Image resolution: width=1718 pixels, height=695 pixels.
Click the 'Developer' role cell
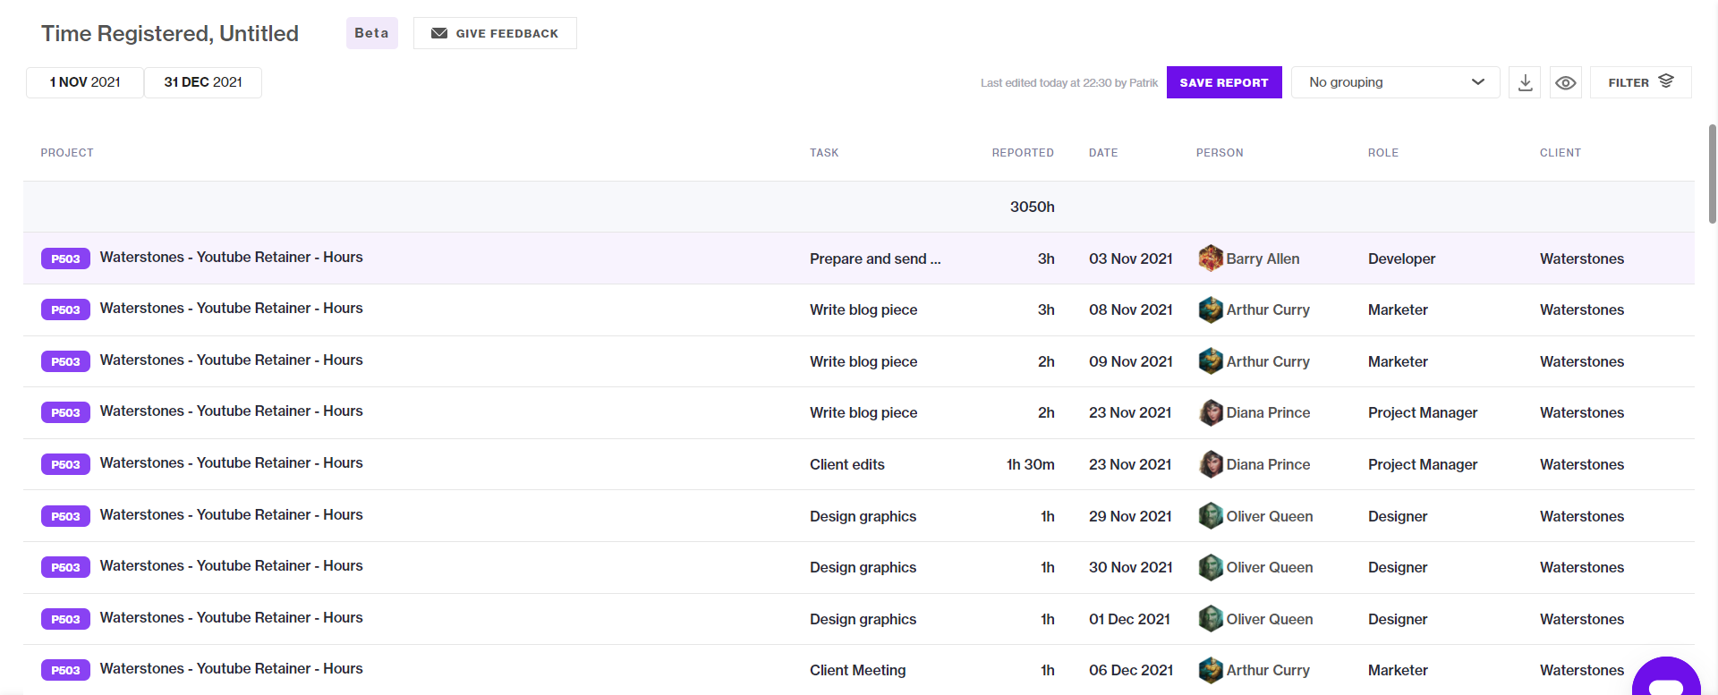coord(1401,259)
